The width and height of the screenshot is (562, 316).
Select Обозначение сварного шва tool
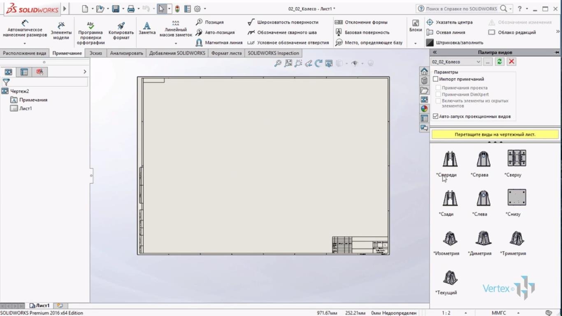(282, 33)
